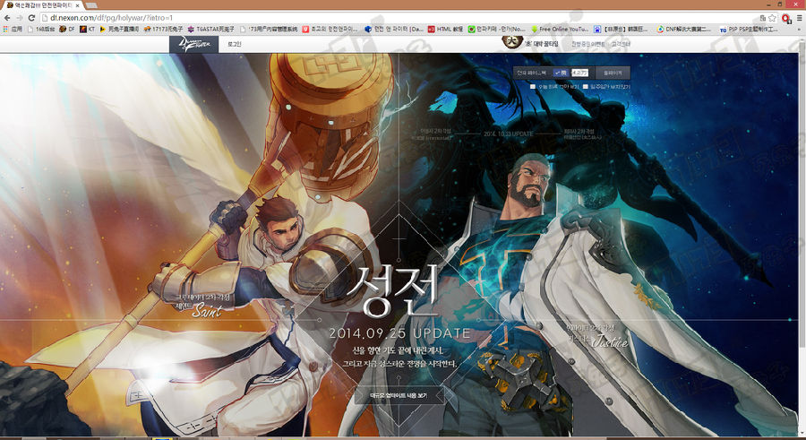Open the KT bookmark

(88, 30)
